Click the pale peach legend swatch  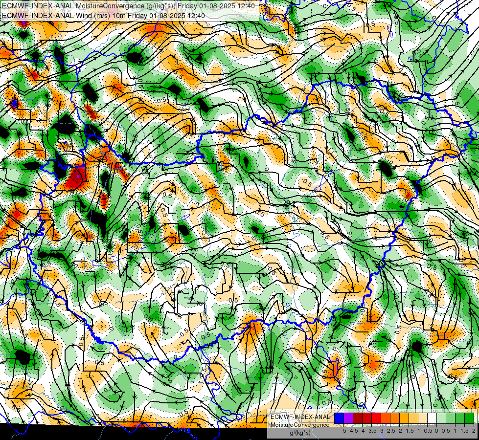423,418
